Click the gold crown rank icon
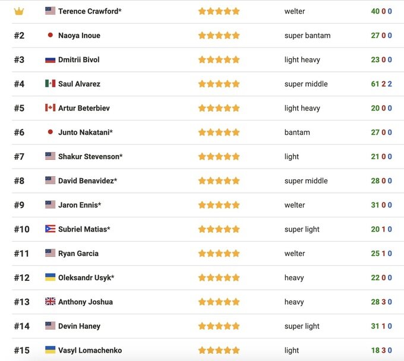Screen dimensions: 404x361 tap(19, 11)
